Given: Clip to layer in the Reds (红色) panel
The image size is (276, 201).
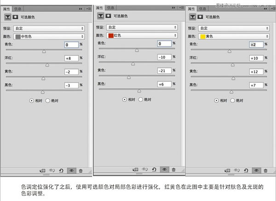Looking at the screenshot, I should point(135,170).
